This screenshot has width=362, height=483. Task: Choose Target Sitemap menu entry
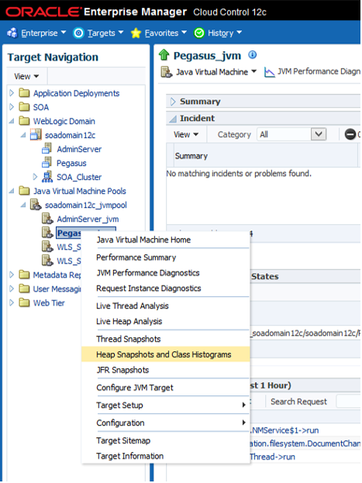123,440
